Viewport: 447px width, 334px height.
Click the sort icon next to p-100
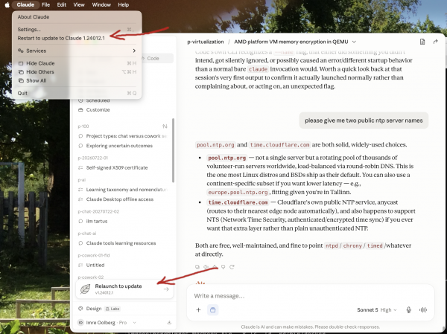(165, 126)
